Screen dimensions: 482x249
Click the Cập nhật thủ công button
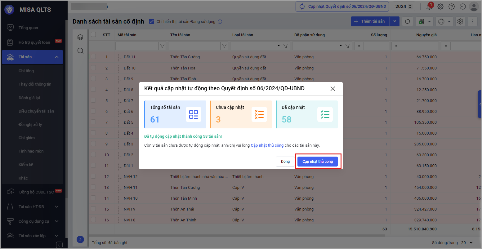click(x=318, y=162)
